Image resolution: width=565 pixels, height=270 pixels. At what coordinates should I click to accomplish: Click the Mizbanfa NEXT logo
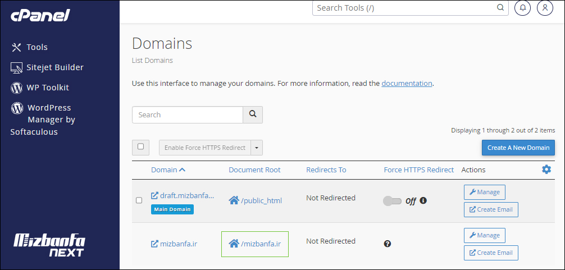pyautogui.click(x=49, y=245)
